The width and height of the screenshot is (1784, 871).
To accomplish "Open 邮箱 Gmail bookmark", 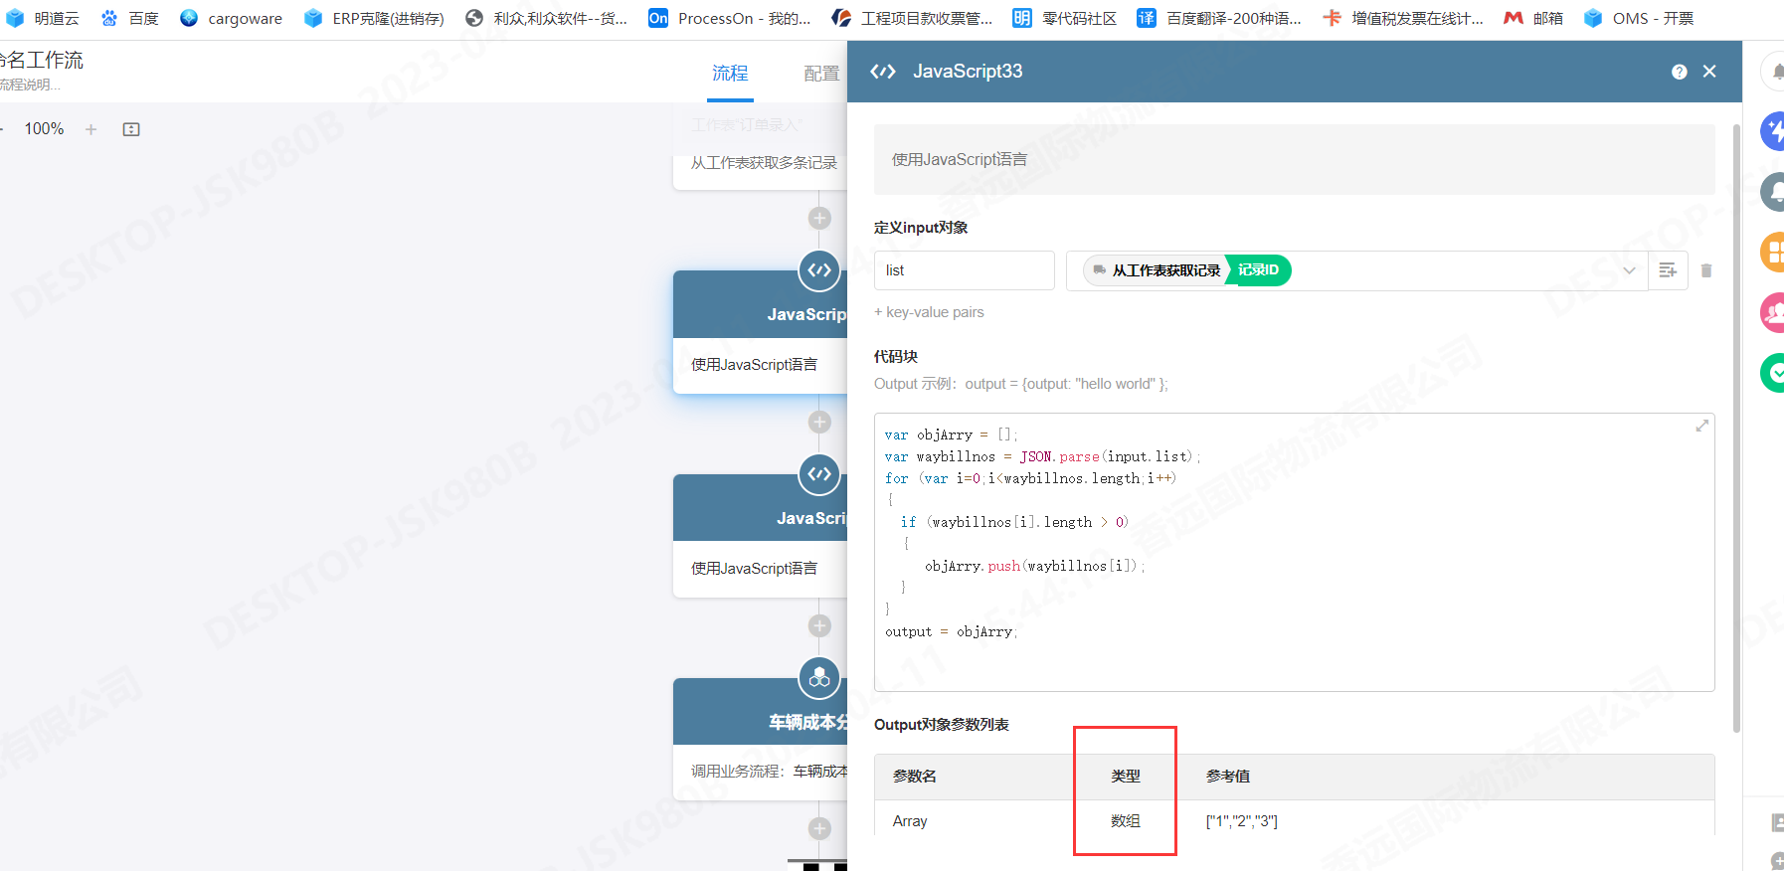I will 1533,18.
